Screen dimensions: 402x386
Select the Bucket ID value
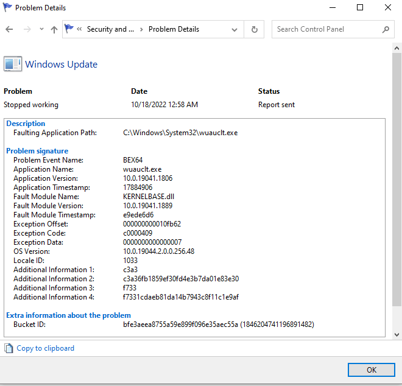[219, 325]
